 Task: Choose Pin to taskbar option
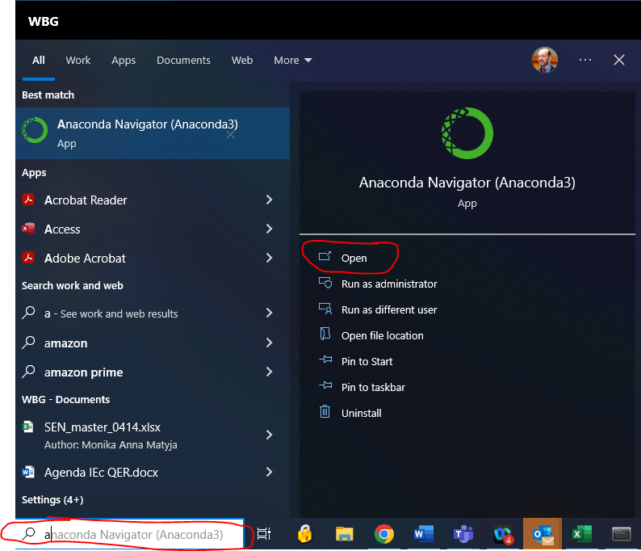click(x=373, y=387)
